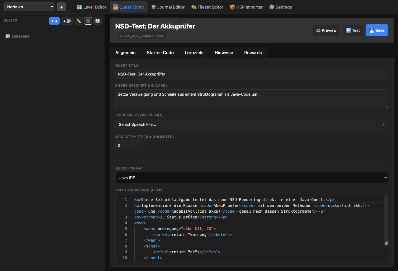Save the Akkuprüfer quest
The image size is (398, 271).
(x=377, y=30)
